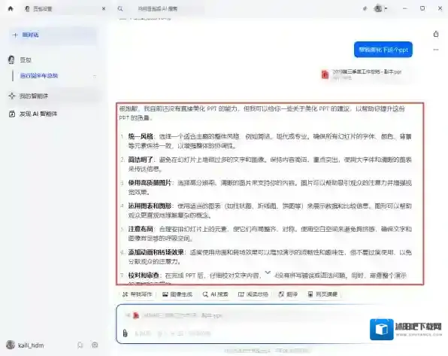
Task: Select the highlighted blue conversation in the sidebar
Action: [x=39, y=76]
